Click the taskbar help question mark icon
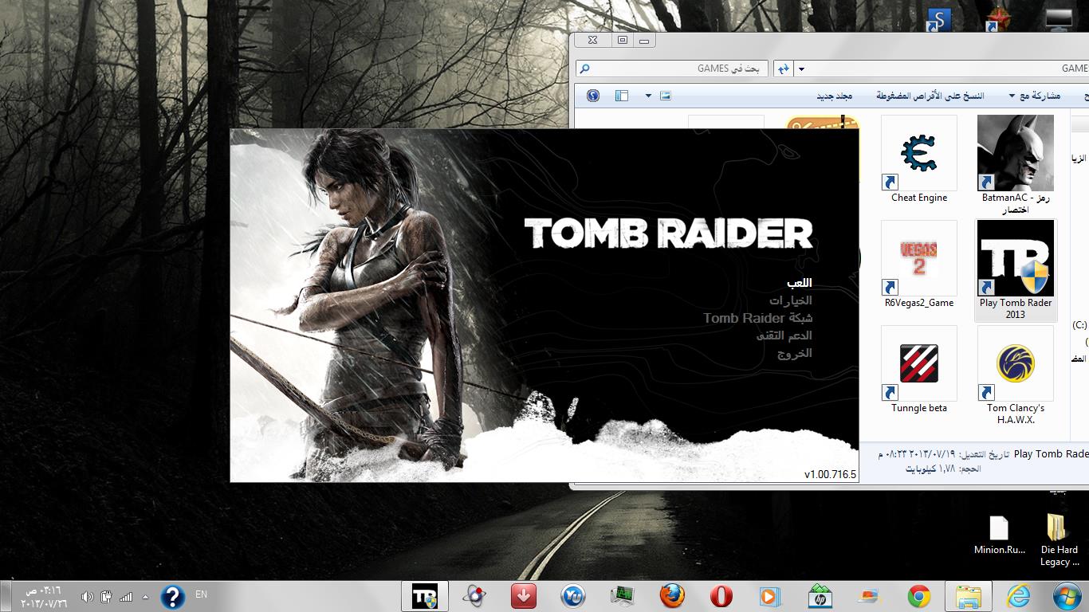Screen dimensions: 1089x612 click(x=172, y=597)
